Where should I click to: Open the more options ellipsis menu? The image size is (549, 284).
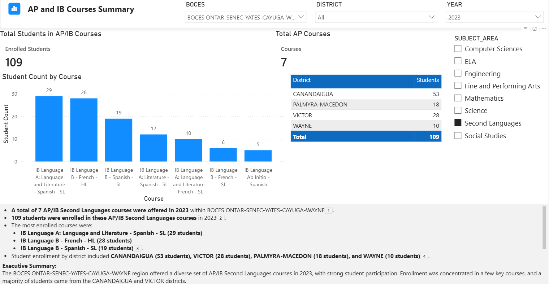544,29
